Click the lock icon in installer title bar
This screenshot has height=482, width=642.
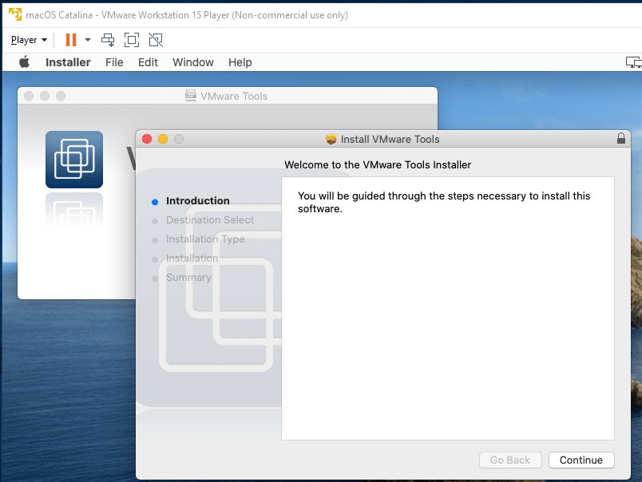pyautogui.click(x=620, y=139)
